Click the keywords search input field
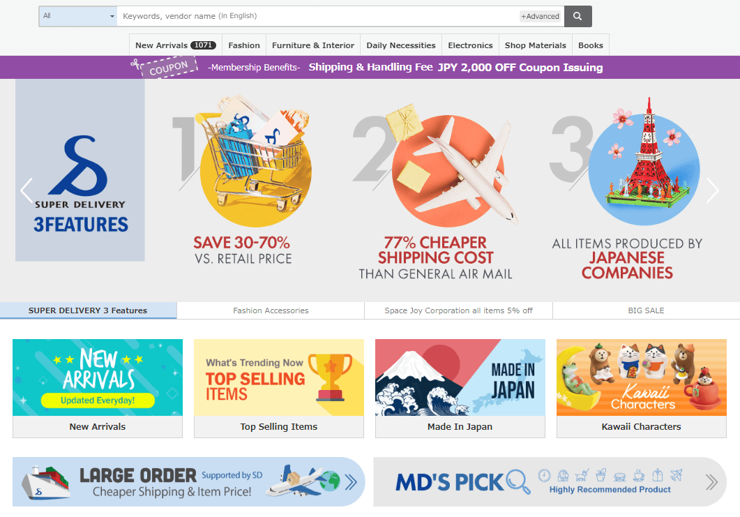 (x=319, y=16)
